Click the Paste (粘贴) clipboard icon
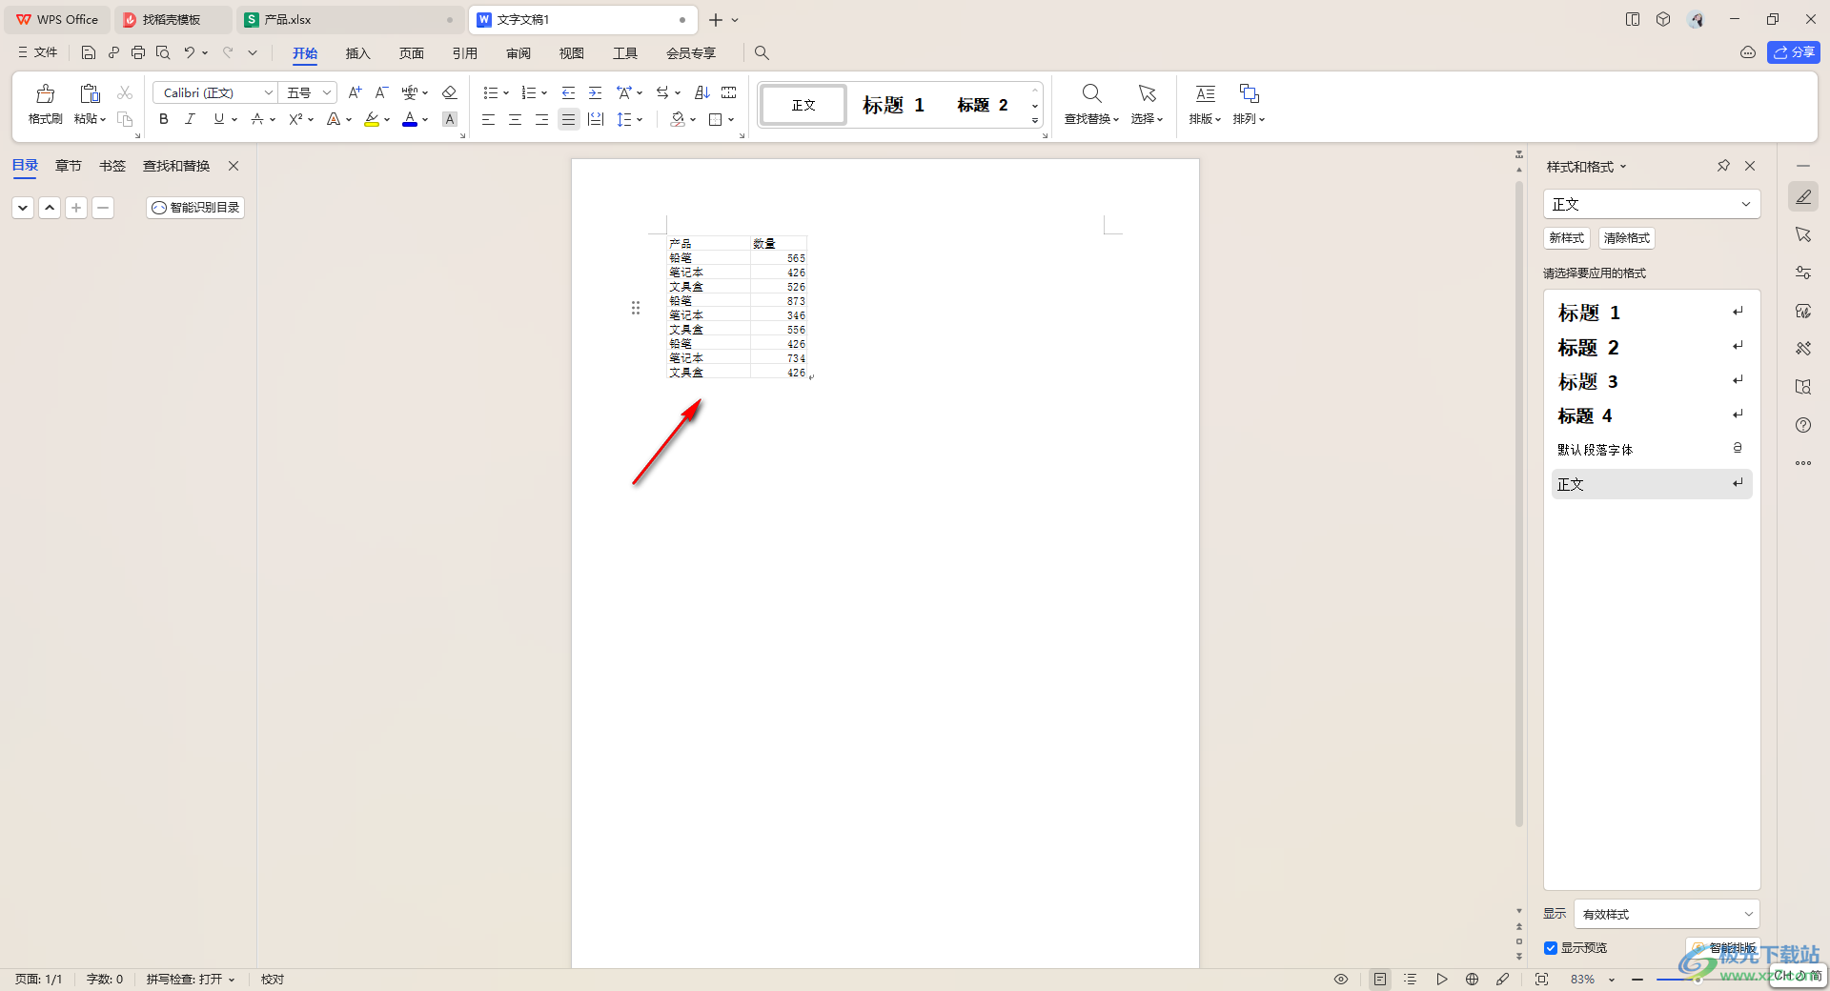The image size is (1830, 991). pyautogui.click(x=90, y=93)
